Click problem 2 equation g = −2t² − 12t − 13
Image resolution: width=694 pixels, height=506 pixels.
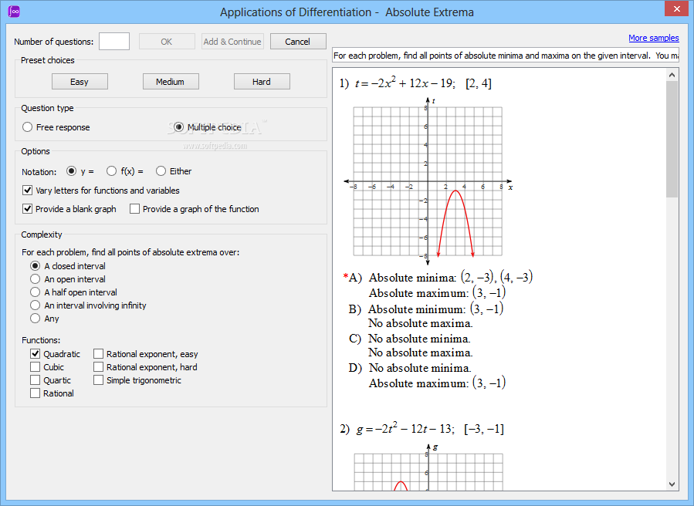tap(405, 429)
